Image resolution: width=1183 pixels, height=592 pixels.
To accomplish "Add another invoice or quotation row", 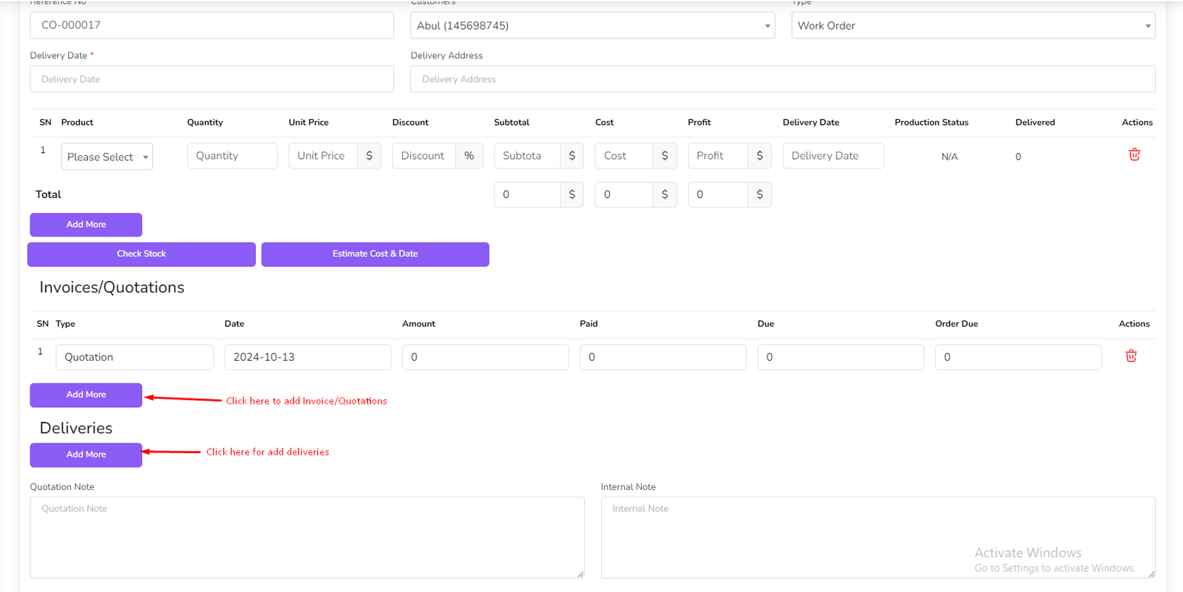I will 86,395.
